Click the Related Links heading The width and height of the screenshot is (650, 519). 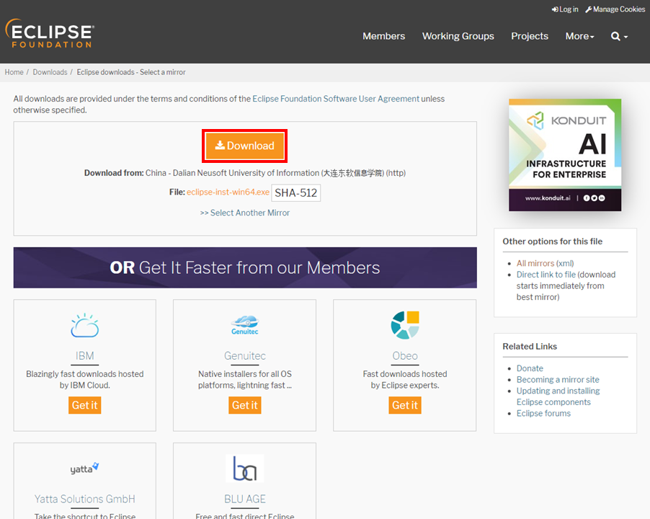pyautogui.click(x=530, y=346)
